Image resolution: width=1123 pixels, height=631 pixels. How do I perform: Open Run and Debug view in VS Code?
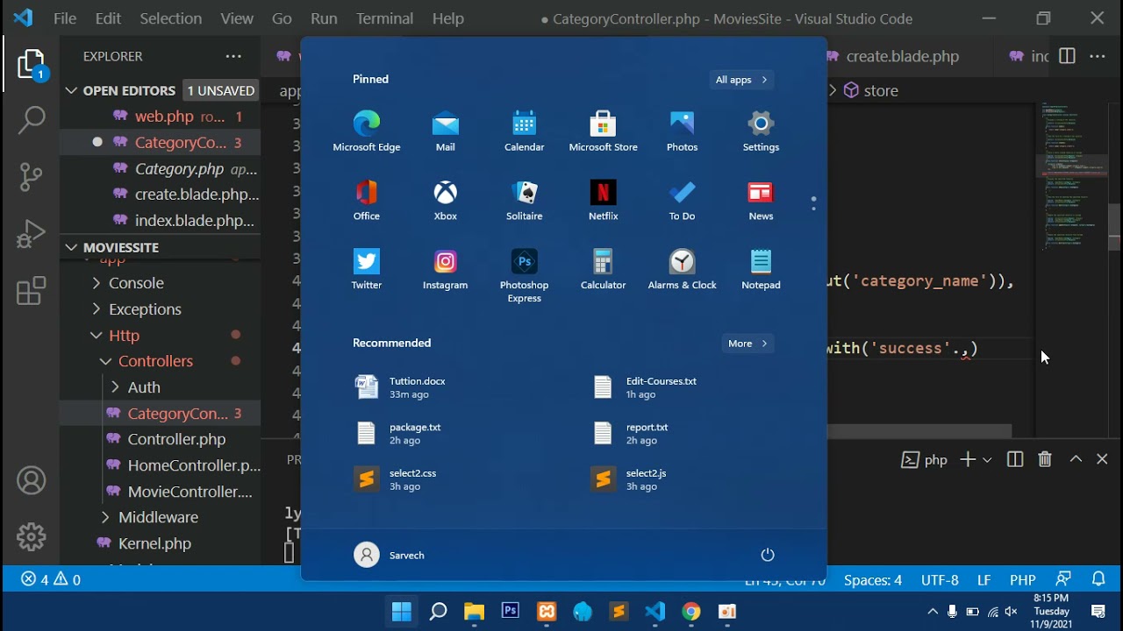(x=32, y=234)
